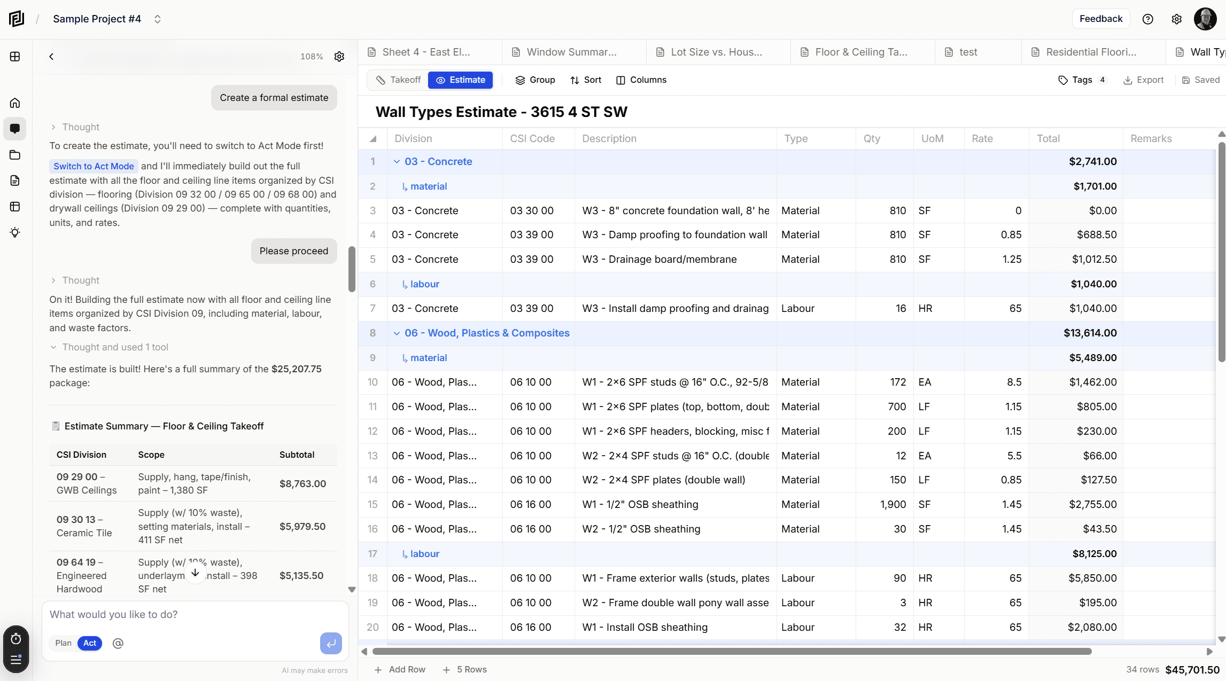Switch the chat to Plan mode
1226x681 pixels.
pyautogui.click(x=63, y=643)
